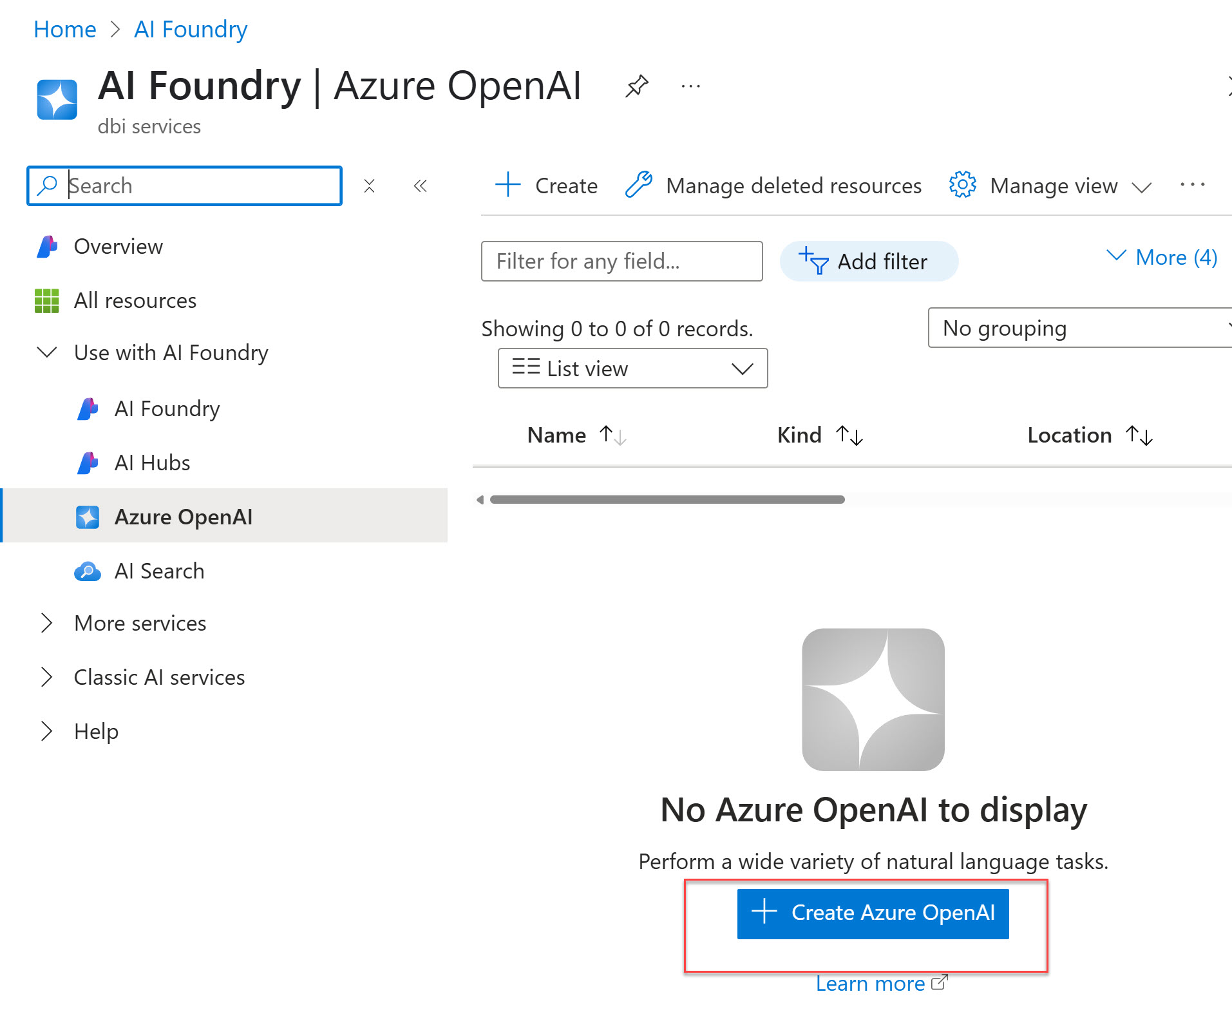This screenshot has height=1032, width=1232.
Task: Expand the Classic AI services section
Action: [x=158, y=677]
